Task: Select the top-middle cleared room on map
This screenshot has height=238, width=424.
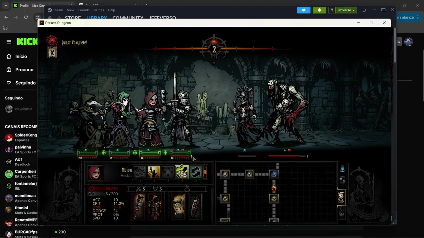Action: click(249, 174)
